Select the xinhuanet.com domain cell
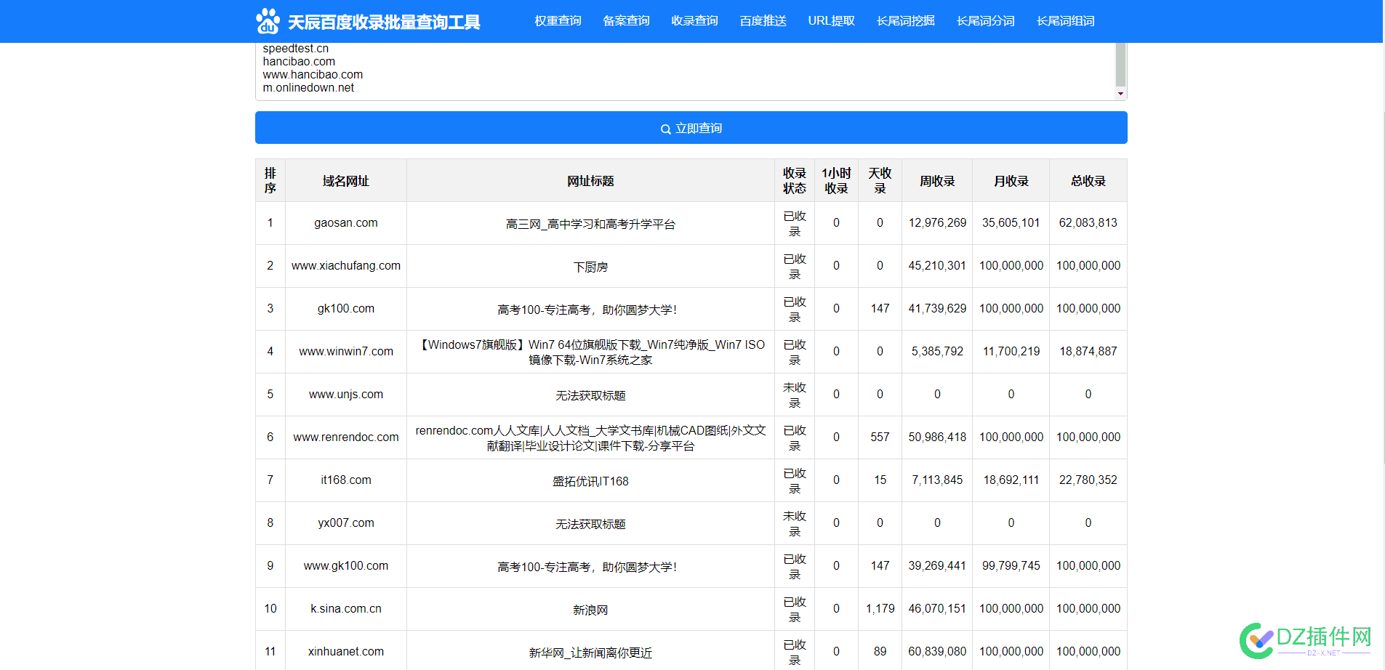Image resolution: width=1385 pixels, height=670 pixels. [346, 652]
